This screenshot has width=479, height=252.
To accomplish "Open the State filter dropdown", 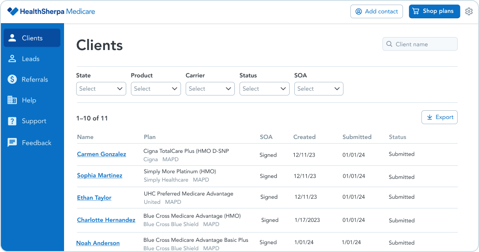I will 101,88.
